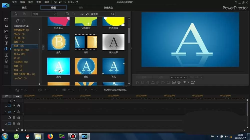Open the Voice-Over microphone room icon

tap(6, 61)
